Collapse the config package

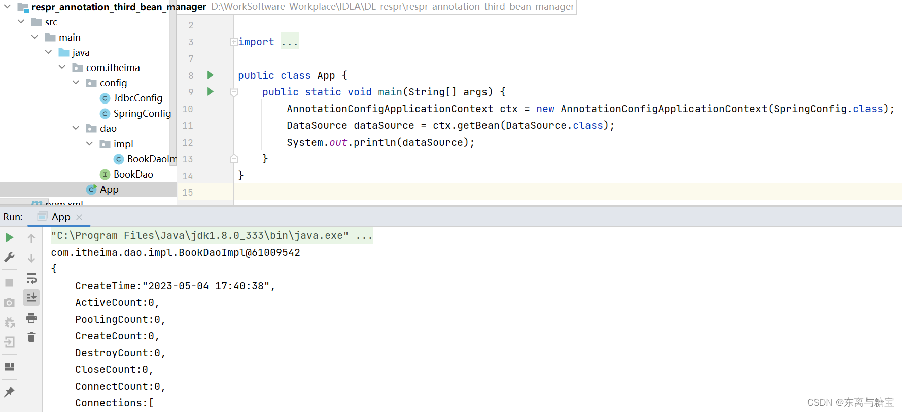point(76,83)
